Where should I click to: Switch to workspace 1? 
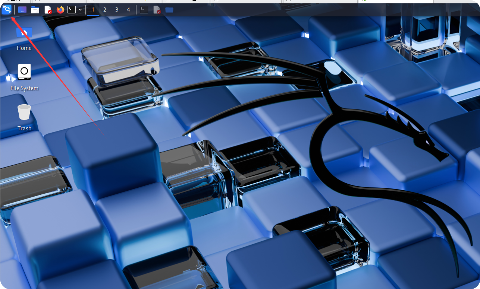(x=93, y=10)
